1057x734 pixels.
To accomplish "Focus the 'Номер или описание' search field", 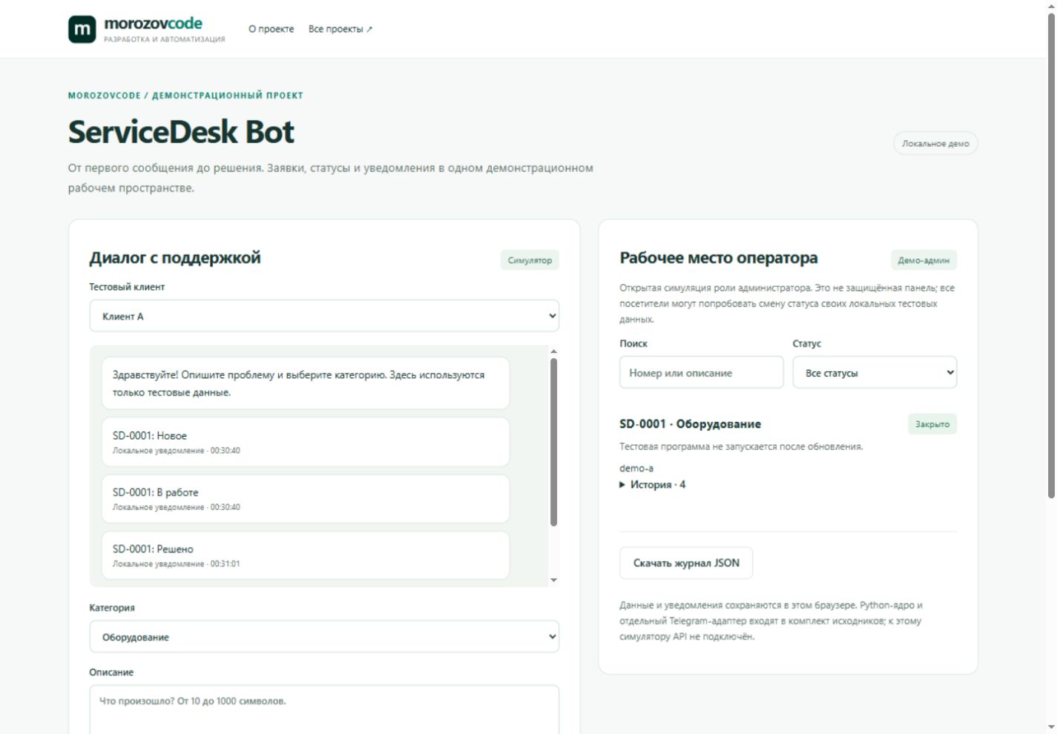I will coord(701,373).
